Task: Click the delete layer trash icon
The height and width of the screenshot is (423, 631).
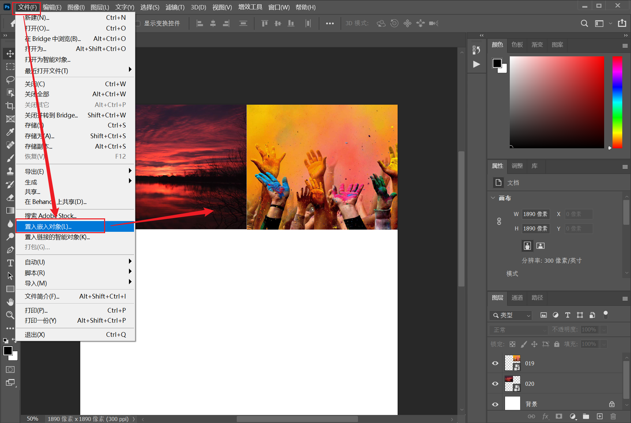Action: [x=613, y=416]
